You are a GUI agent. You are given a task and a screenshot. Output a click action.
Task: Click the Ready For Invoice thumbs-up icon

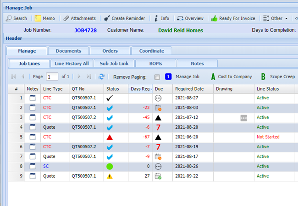point(214,18)
